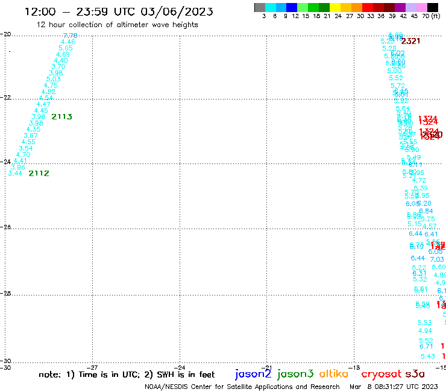Click the cyan 6 ft legend swatch

tap(271, 7)
